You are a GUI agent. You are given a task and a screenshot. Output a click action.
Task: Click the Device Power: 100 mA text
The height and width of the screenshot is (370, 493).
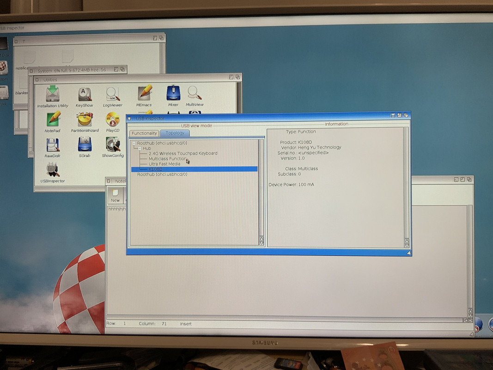point(291,185)
